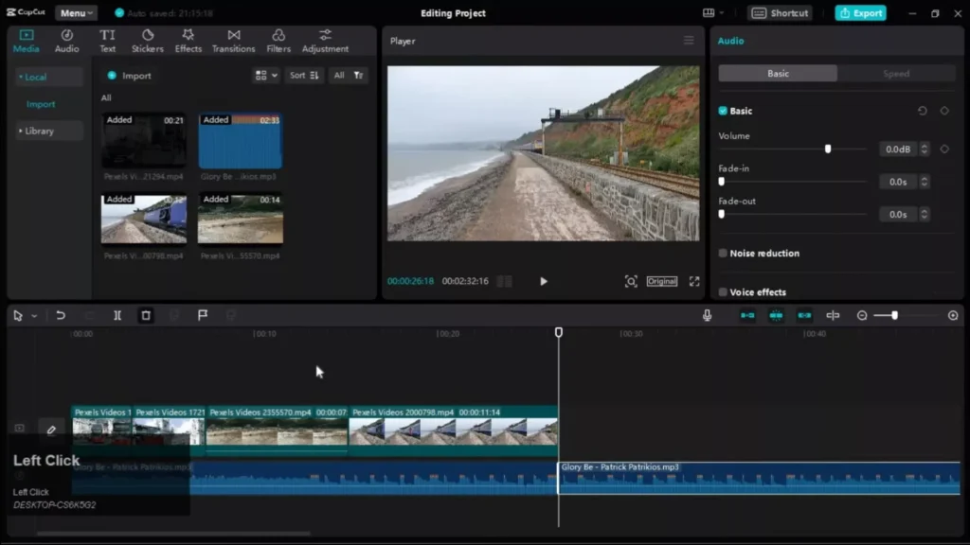The width and height of the screenshot is (970, 545).
Task: Switch to the Speed tab in the Audio panel
Action: [895, 73]
